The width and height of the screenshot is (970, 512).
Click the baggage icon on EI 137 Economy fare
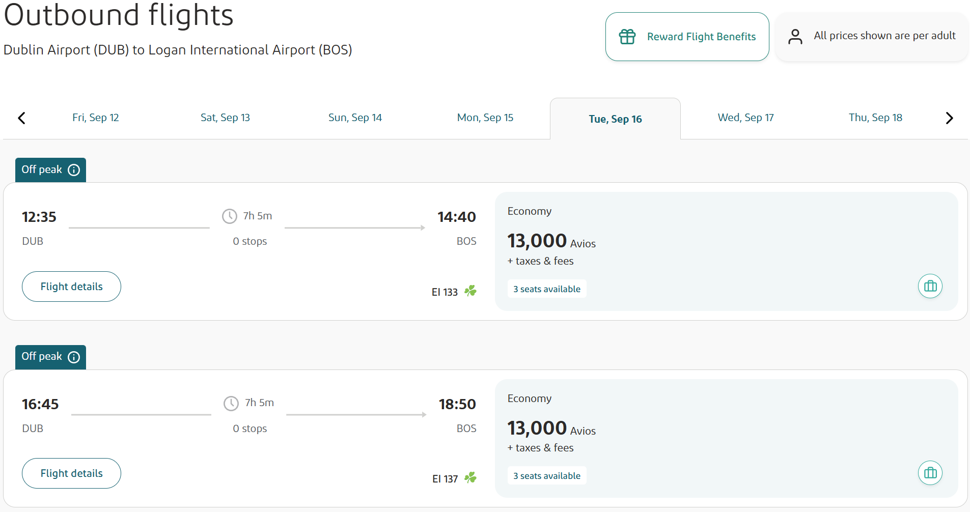(930, 473)
